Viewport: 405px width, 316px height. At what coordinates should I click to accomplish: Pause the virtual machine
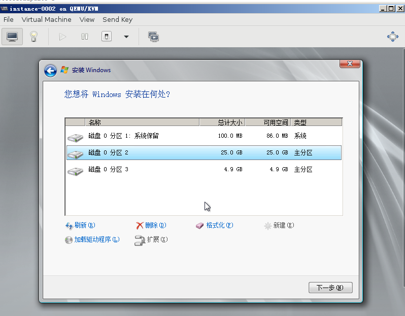click(84, 37)
